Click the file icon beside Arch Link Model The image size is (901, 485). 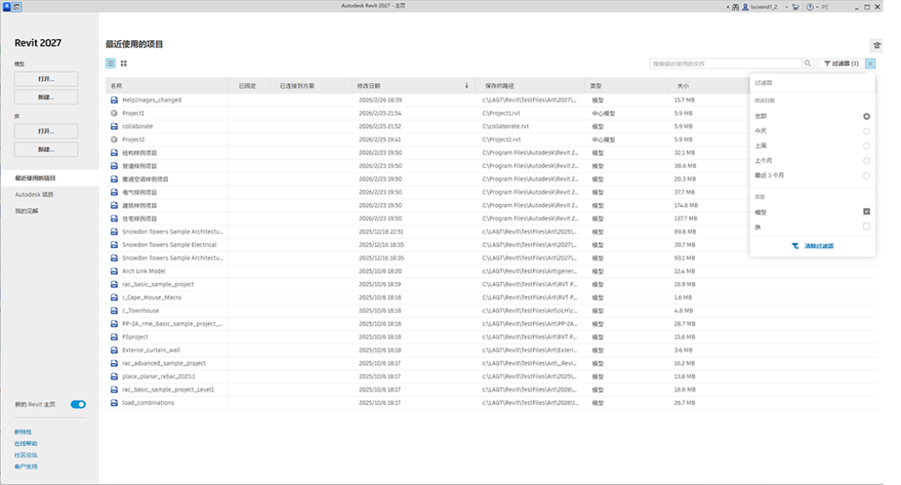point(113,271)
